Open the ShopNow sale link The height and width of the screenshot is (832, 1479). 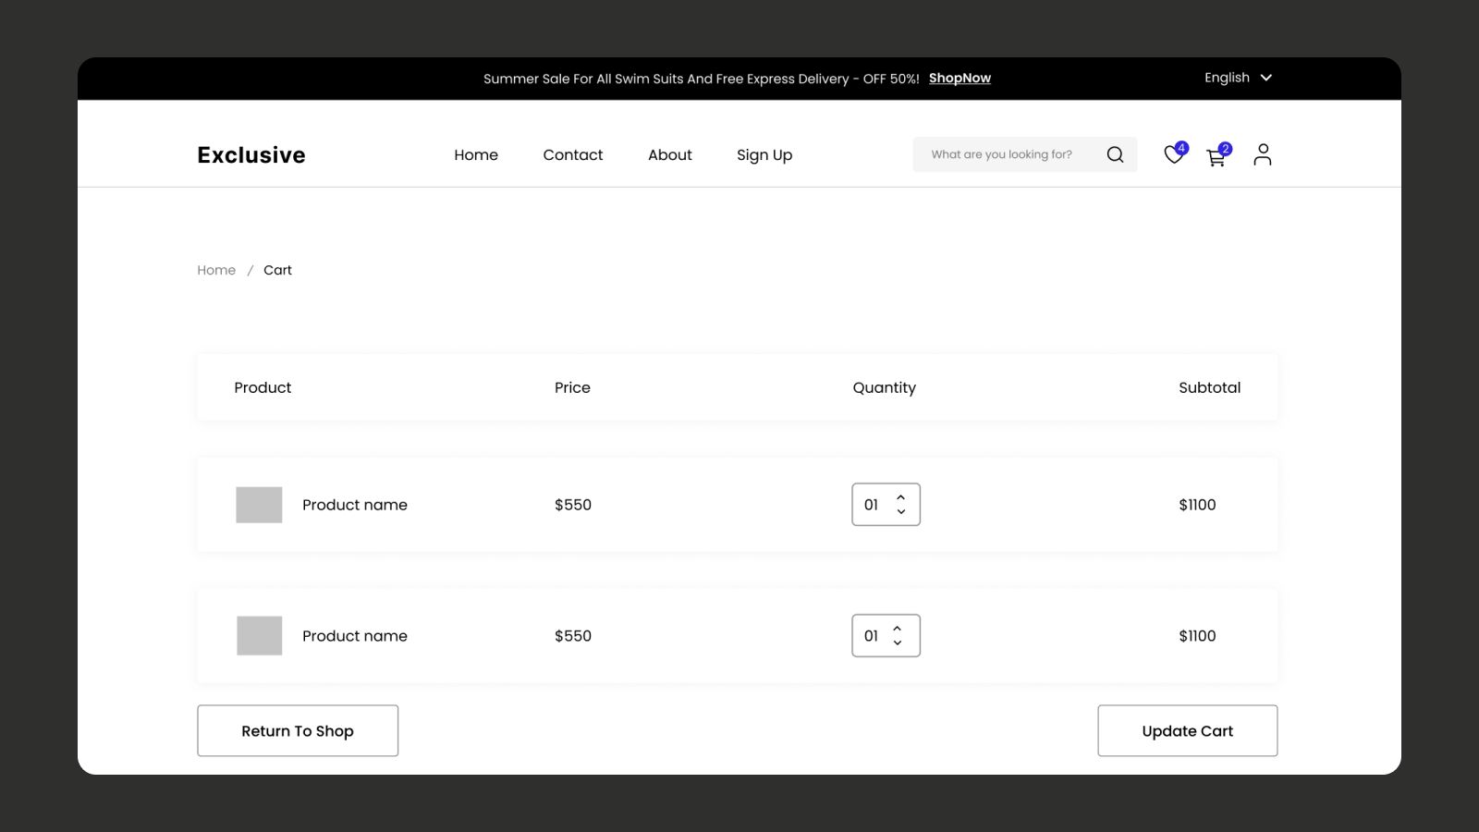960,79
